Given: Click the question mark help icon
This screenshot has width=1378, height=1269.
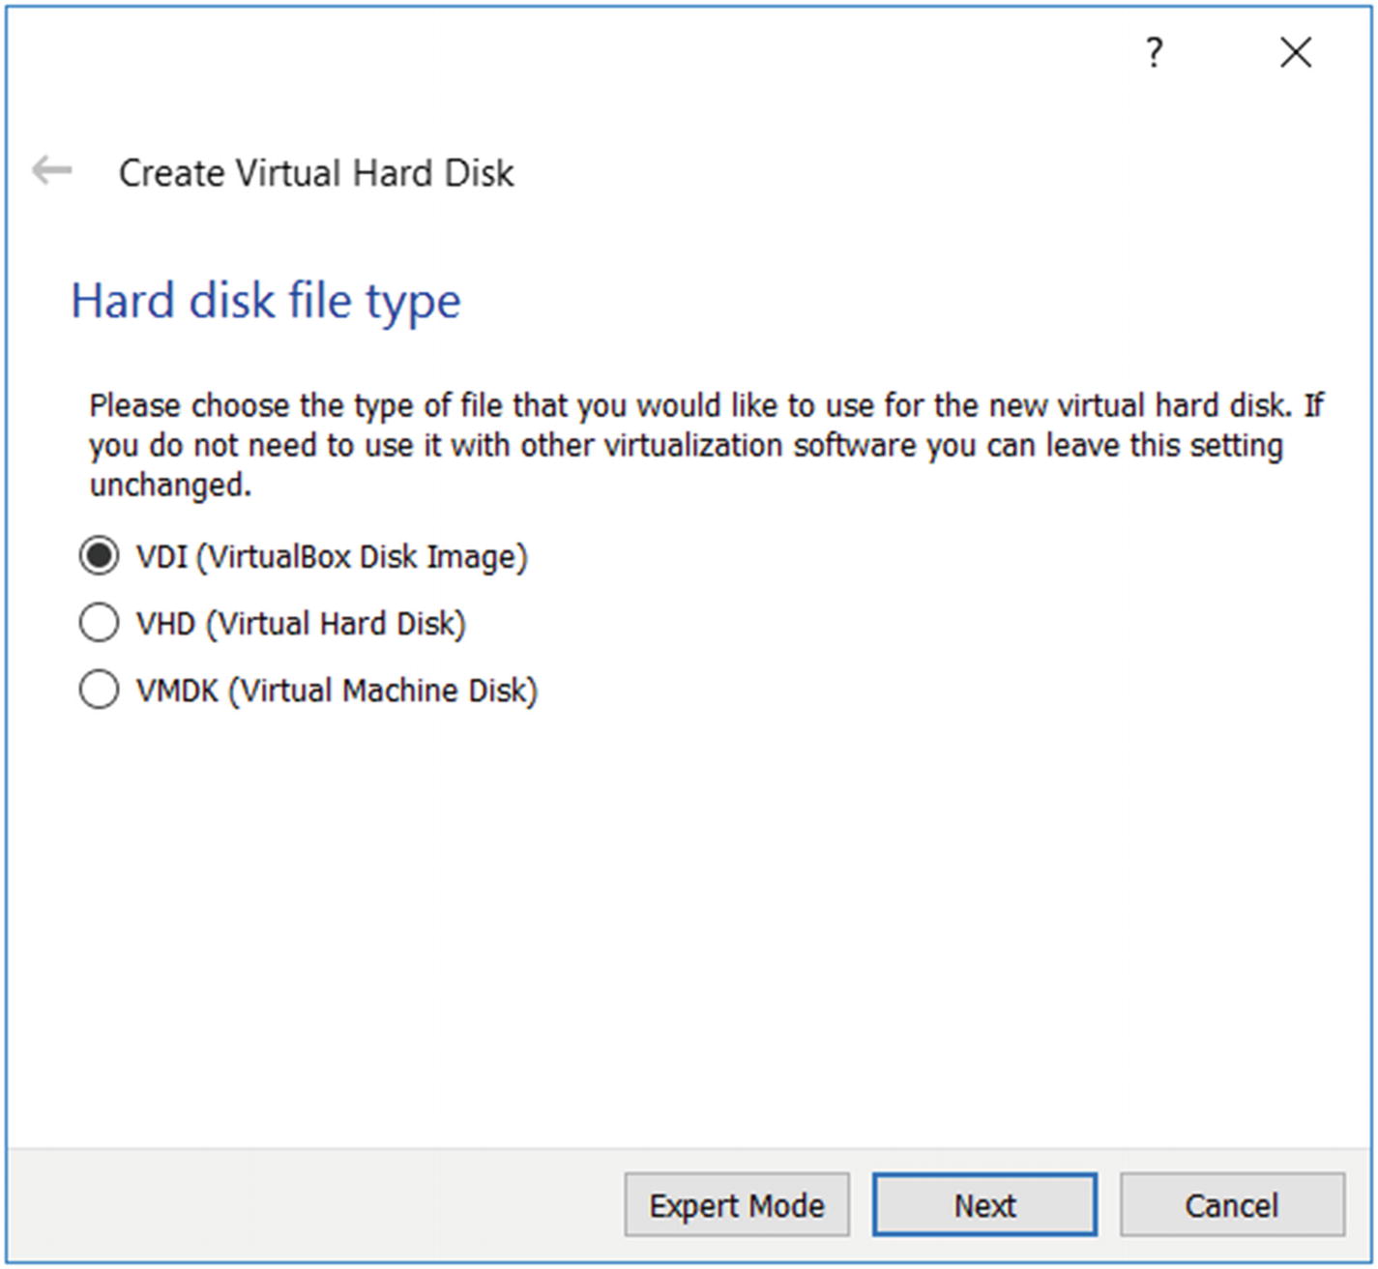Looking at the screenshot, I should (1154, 52).
